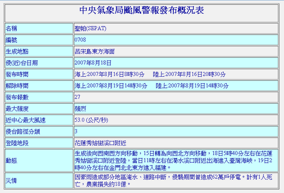Click the movement description starting 生成後向西南西方向移動

[x=174, y=160]
